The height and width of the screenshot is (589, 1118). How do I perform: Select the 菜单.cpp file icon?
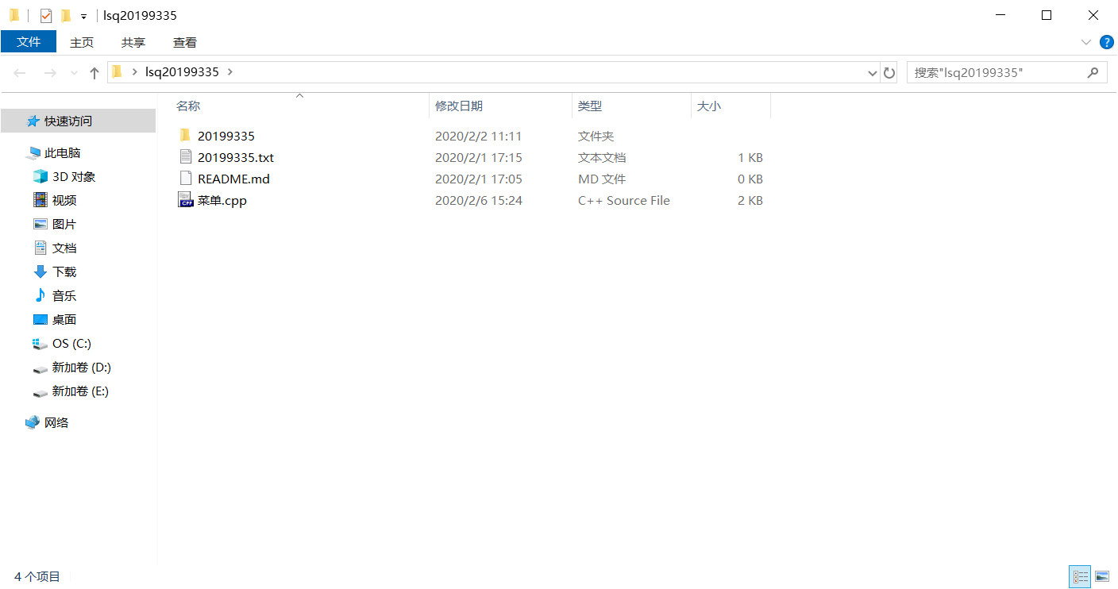tap(186, 200)
